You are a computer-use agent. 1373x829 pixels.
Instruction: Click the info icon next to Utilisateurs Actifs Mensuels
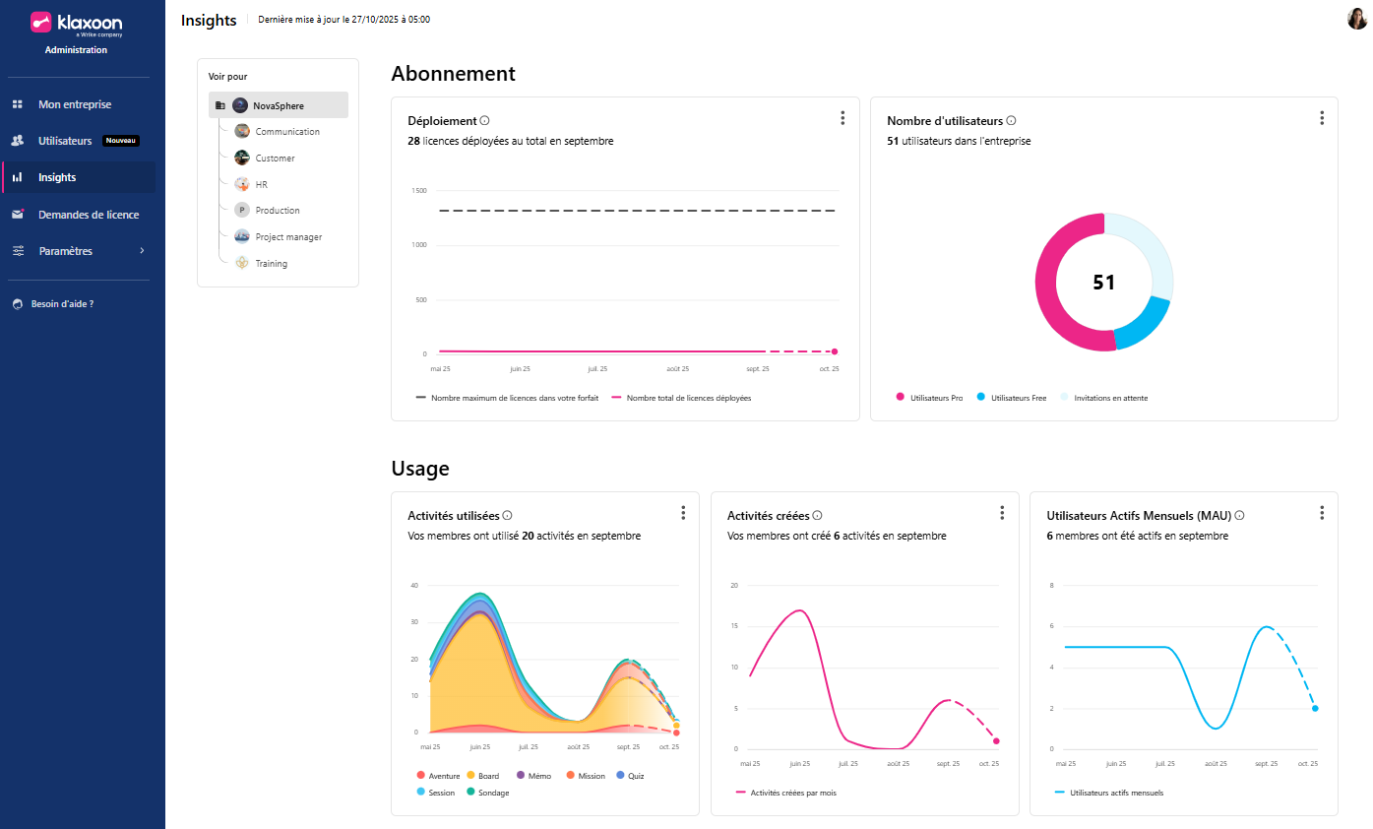tap(1240, 515)
